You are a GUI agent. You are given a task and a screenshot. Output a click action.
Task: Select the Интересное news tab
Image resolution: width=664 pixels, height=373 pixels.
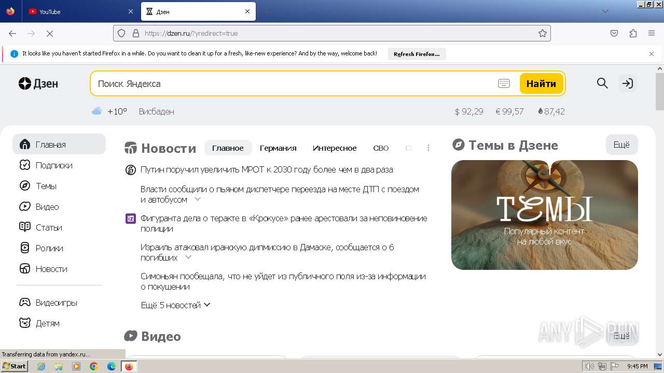pos(335,148)
